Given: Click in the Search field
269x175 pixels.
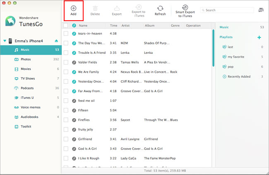Looking at the screenshot, I should coord(227,10).
